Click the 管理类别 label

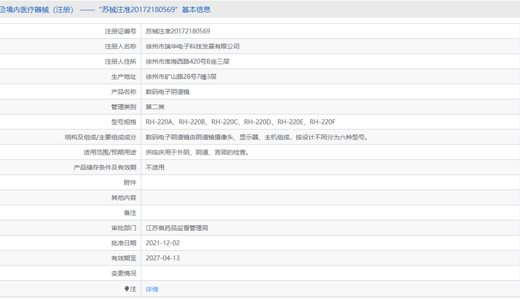coord(124,107)
